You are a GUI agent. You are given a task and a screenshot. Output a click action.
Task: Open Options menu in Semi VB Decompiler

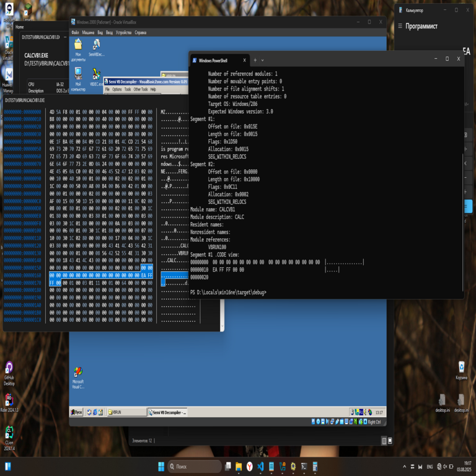(x=117, y=89)
